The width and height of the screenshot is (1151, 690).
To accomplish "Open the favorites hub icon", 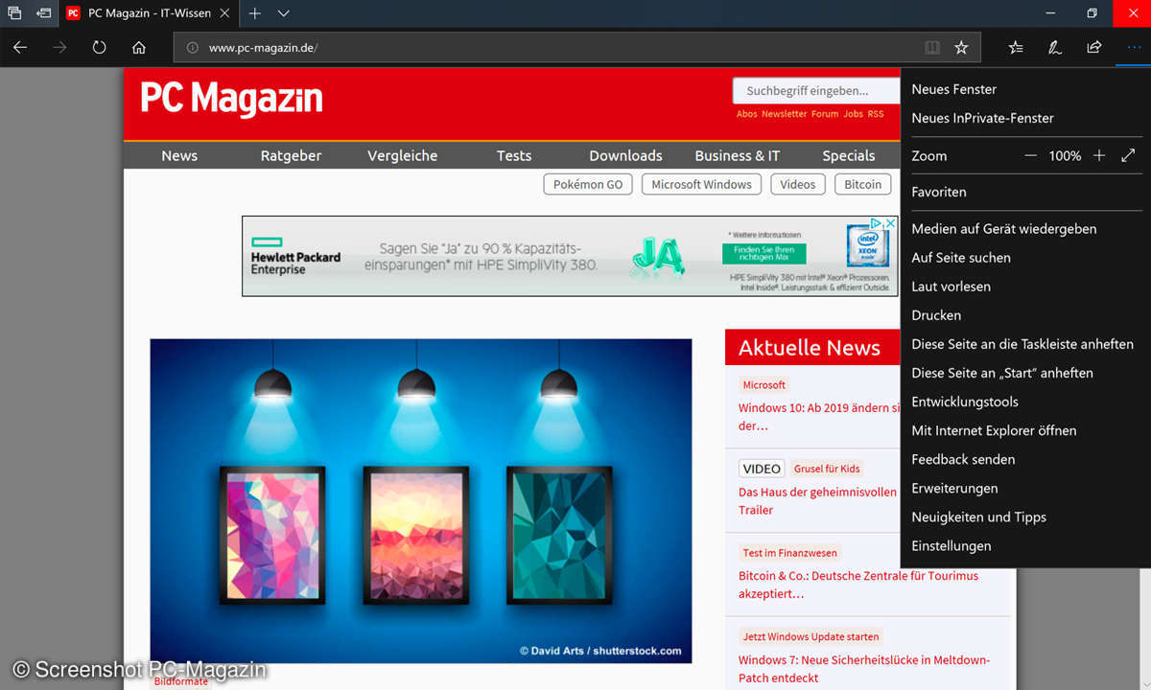I will pyautogui.click(x=1017, y=47).
